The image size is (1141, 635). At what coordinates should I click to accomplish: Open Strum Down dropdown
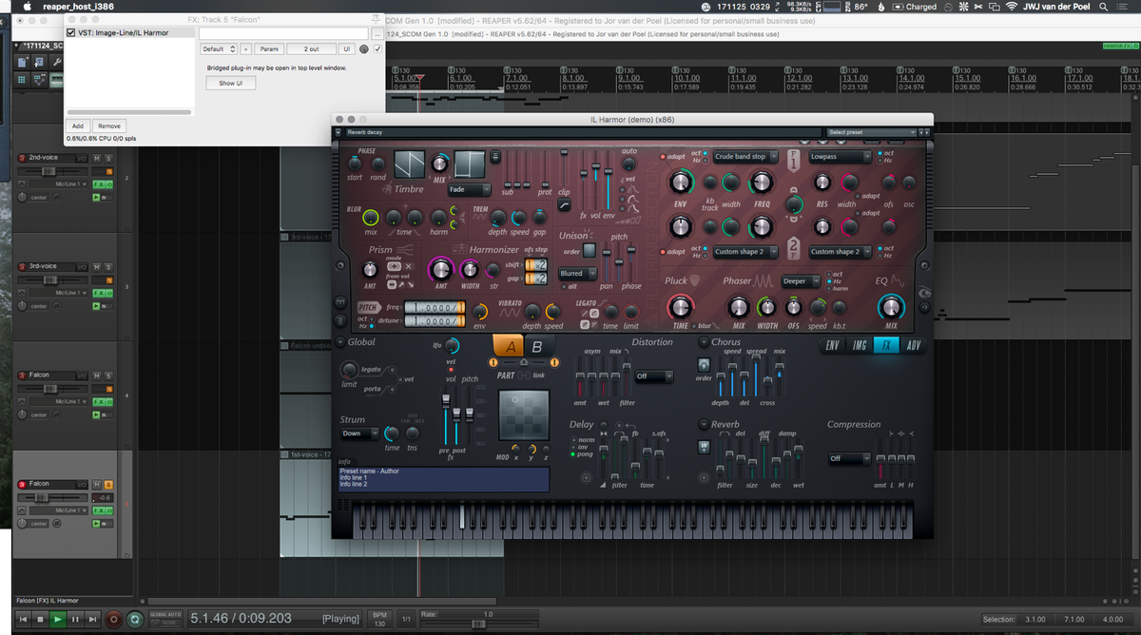(359, 433)
